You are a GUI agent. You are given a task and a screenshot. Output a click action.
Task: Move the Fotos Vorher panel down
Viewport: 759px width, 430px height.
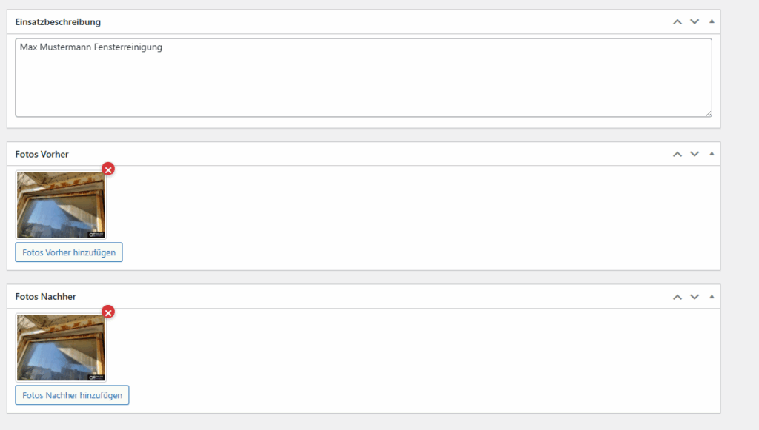pyautogui.click(x=695, y=154)
